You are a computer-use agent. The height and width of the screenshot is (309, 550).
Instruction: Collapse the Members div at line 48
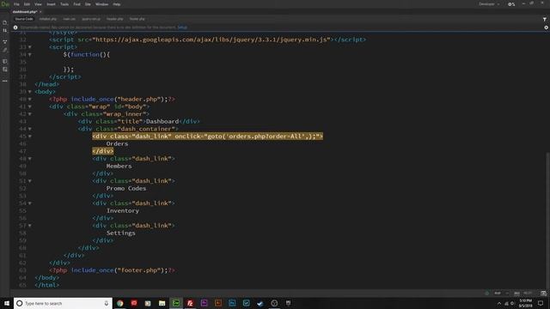pyautogui.click(x=30, y=159)
